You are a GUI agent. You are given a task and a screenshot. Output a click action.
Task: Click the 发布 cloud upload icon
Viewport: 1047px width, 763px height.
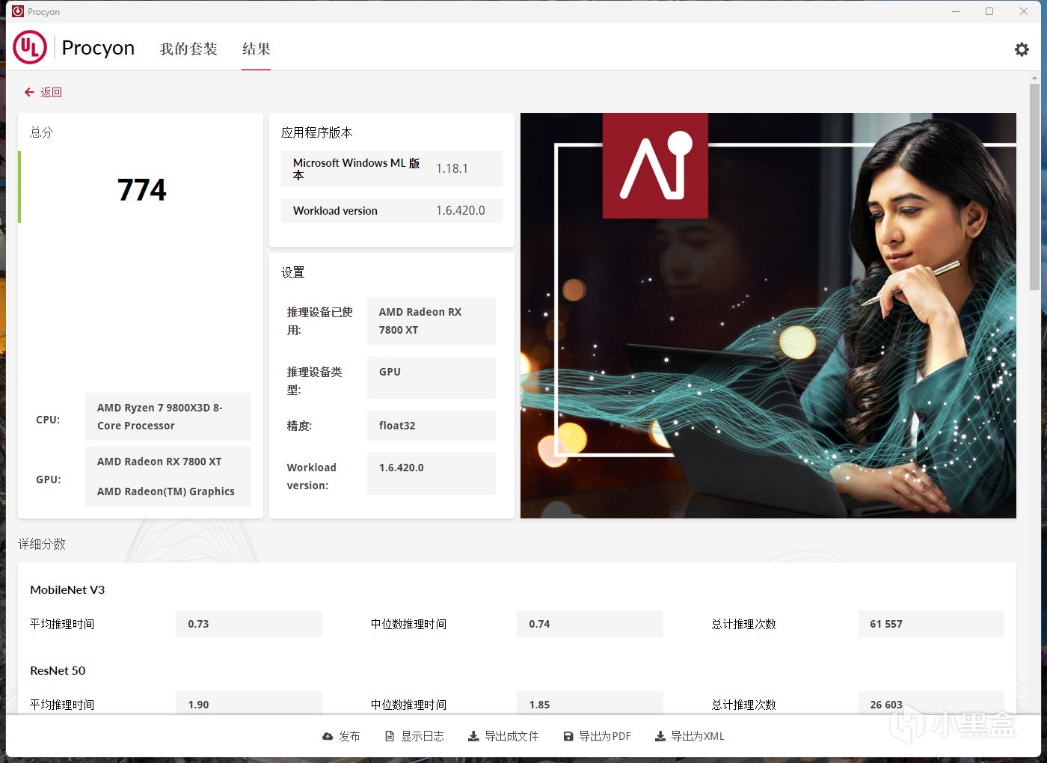328,736
